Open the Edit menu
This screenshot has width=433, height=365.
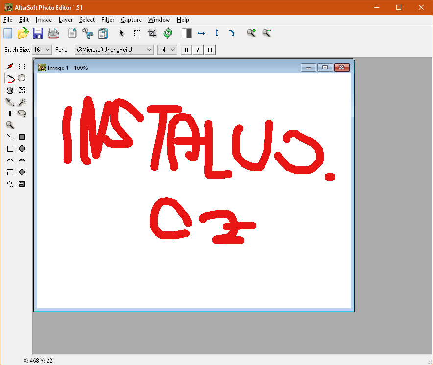tap(24, 20)
